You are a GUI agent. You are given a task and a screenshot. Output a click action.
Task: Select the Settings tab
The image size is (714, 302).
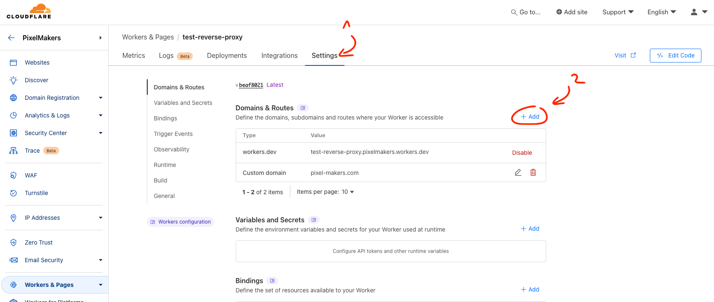click(x=325, y=55)
